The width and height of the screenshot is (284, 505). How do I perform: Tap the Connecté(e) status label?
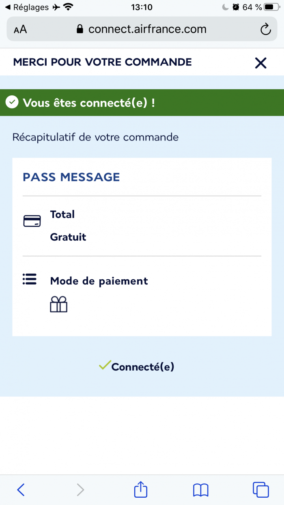(x=142, y=367)
